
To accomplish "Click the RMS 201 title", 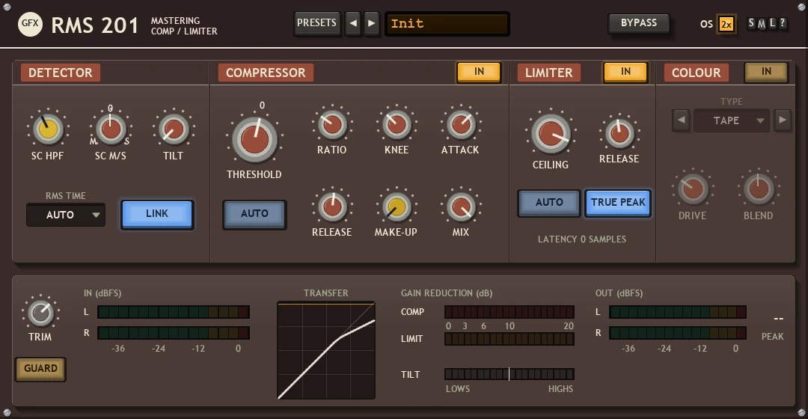I will 95,25.
